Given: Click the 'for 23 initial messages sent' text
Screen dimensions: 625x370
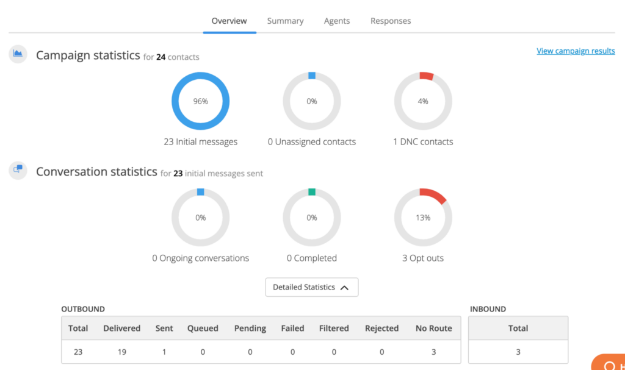Looking at the screenshot, I should click(x=212, y=174).
